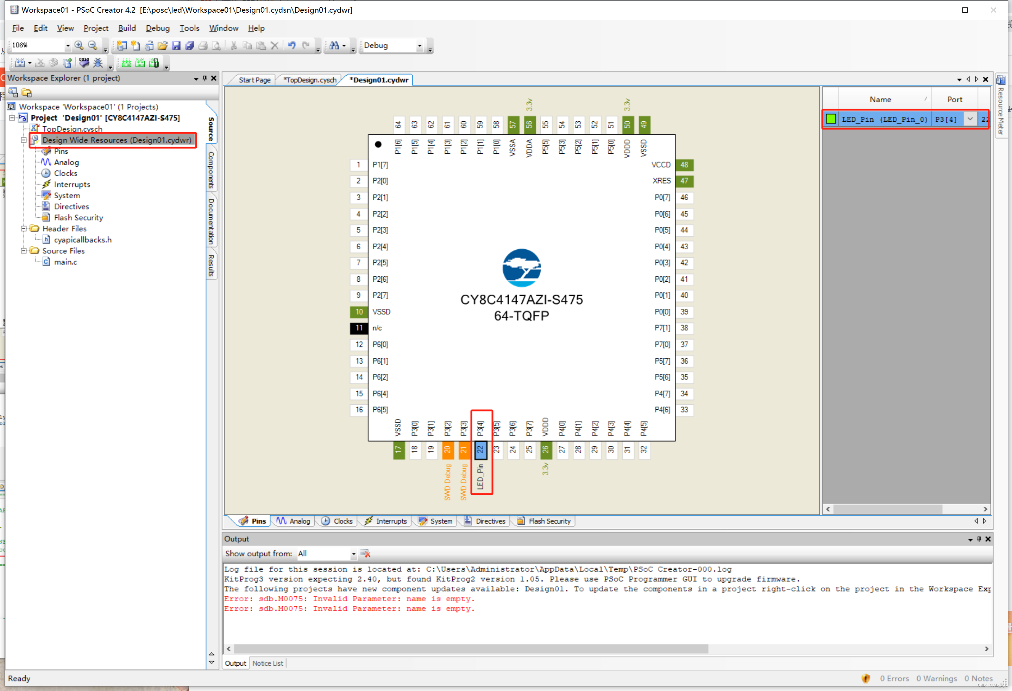Click the Open file folder icon
This screenshot has width=1012, height=691.
162,45
